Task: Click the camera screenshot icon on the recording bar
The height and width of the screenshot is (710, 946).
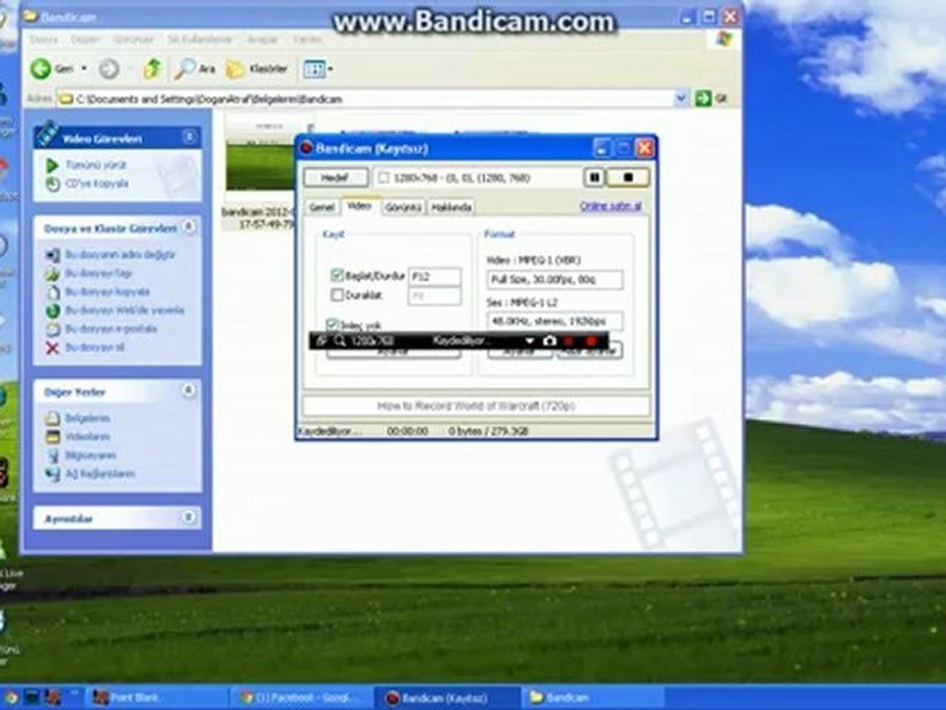Action: click(549, 341)
